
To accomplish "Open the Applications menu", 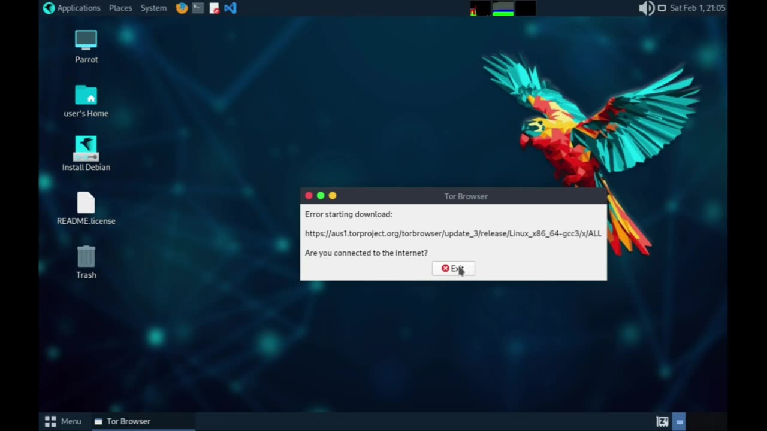I will (78, 8).
